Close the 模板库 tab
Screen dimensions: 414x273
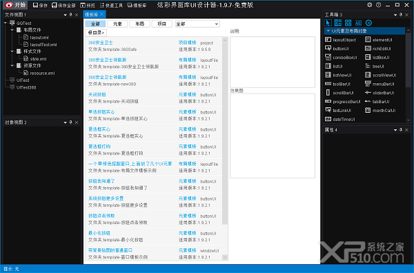102,14
